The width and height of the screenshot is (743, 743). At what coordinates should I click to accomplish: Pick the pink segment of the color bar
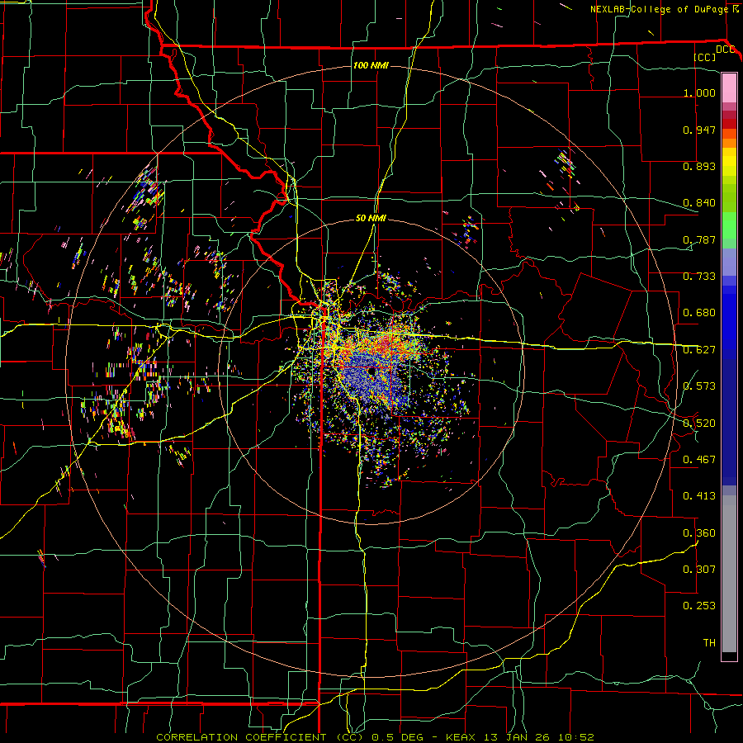click(x=729, y=88)
